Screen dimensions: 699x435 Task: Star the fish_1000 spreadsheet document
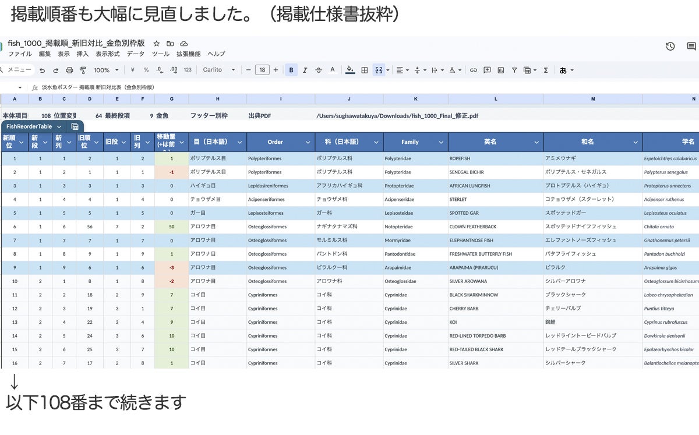click(x=156, y=44)
